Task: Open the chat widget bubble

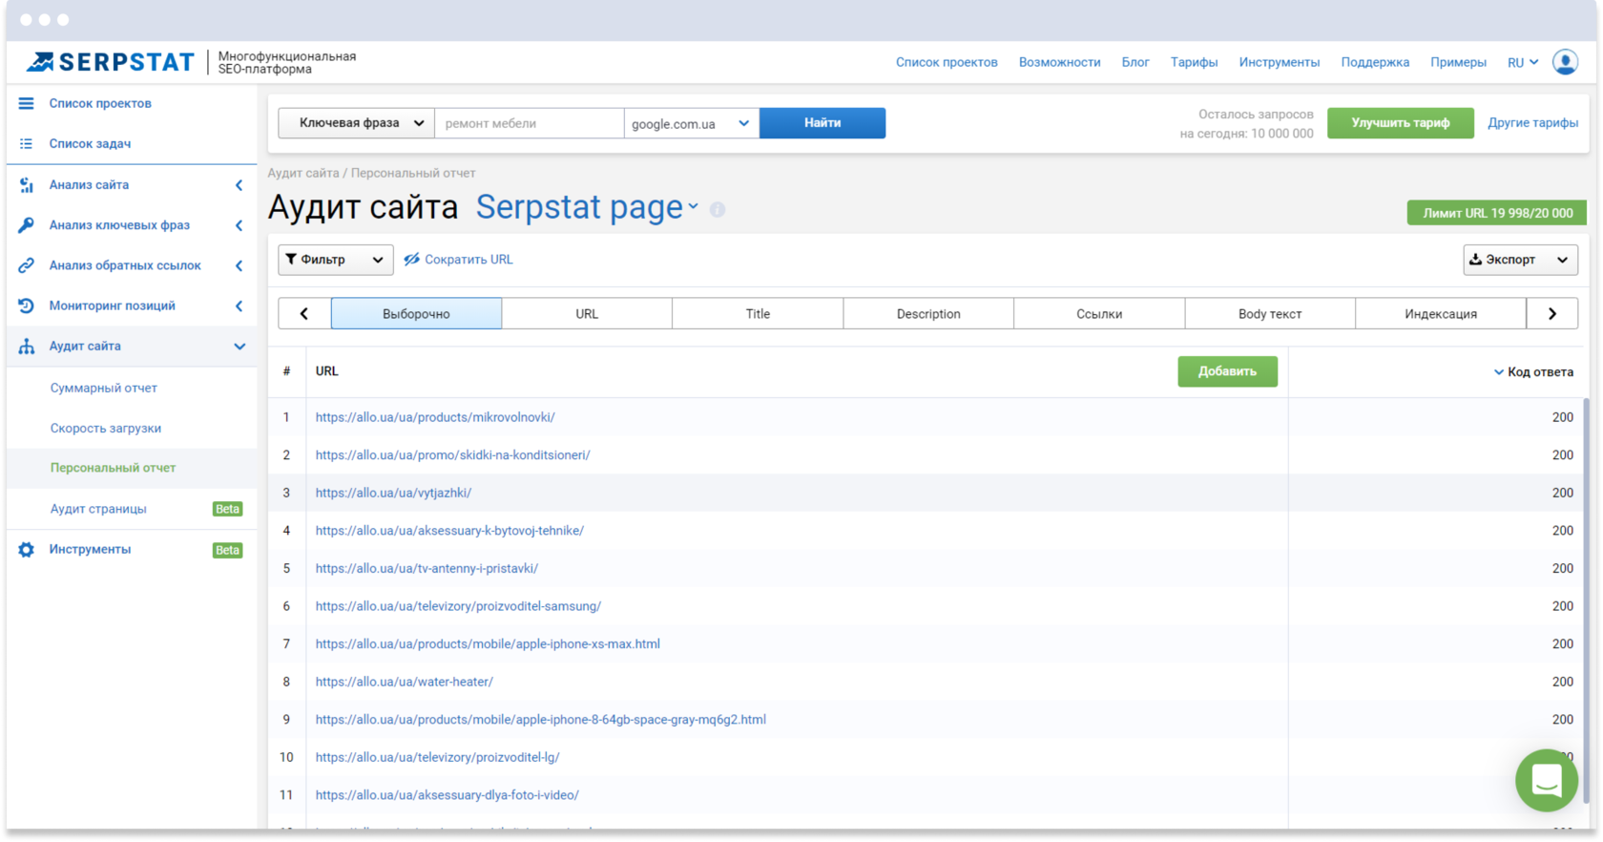Action: point(1547,780)
